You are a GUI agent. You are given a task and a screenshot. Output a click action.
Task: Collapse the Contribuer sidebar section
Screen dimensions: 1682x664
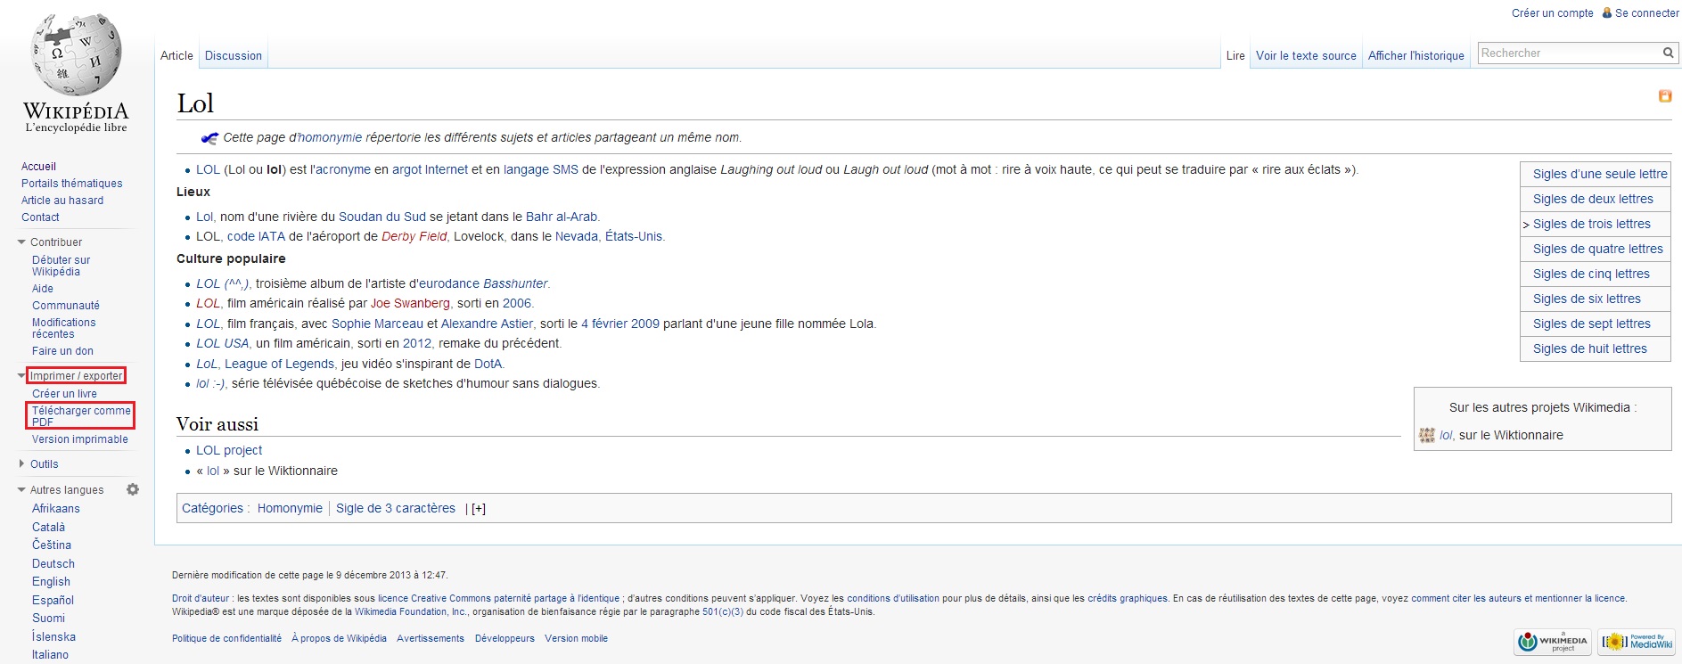(x=21, y=242)
